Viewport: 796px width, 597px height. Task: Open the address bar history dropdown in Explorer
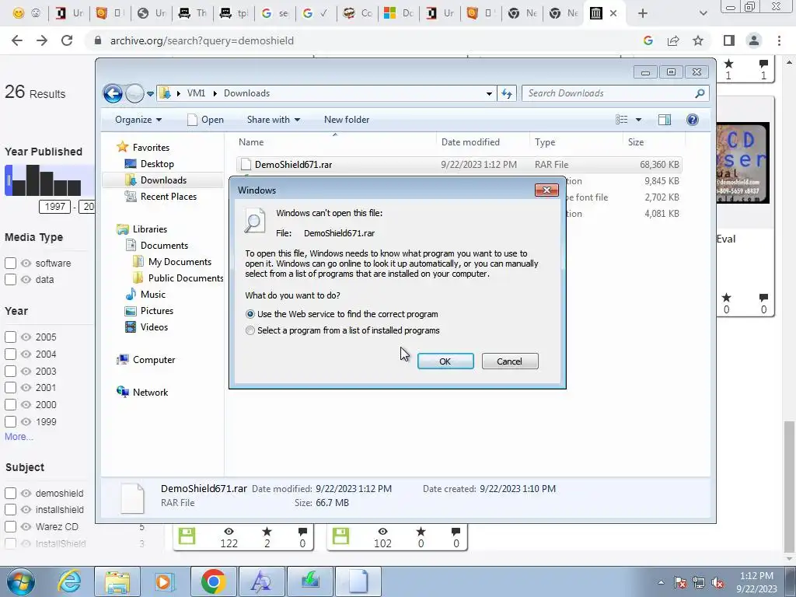tap(489, 93)
